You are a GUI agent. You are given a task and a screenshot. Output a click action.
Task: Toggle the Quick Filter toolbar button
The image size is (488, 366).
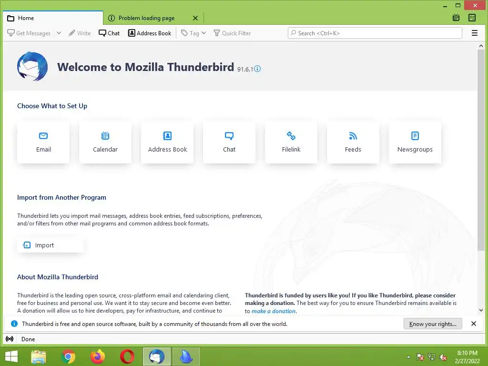[x=232, y=33]
